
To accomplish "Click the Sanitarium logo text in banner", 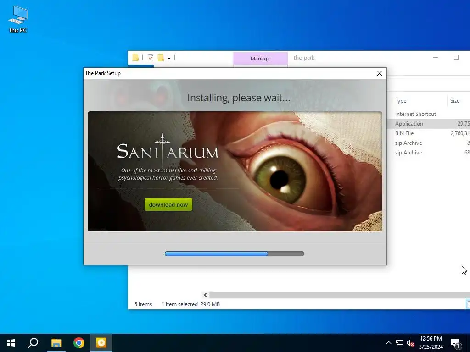I will point(168,150).
